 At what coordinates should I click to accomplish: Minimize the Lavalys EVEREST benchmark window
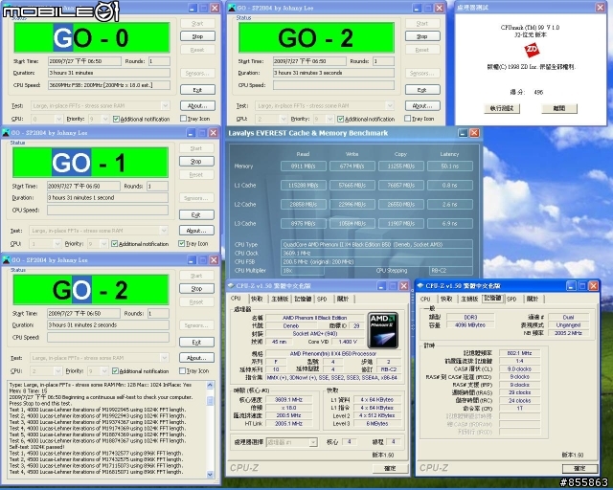(463, 133)
